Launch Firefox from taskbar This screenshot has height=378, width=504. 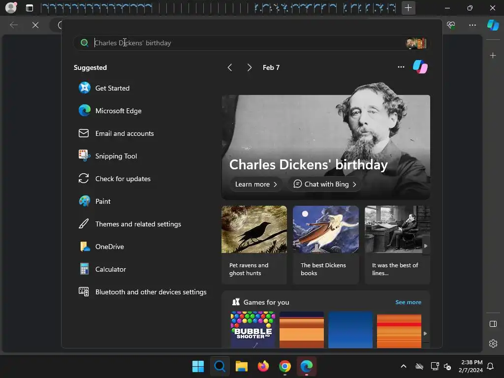pos(263,366)
